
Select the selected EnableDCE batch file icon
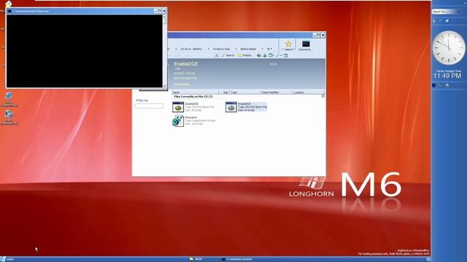pyautogui.click(x=231, y=107)
